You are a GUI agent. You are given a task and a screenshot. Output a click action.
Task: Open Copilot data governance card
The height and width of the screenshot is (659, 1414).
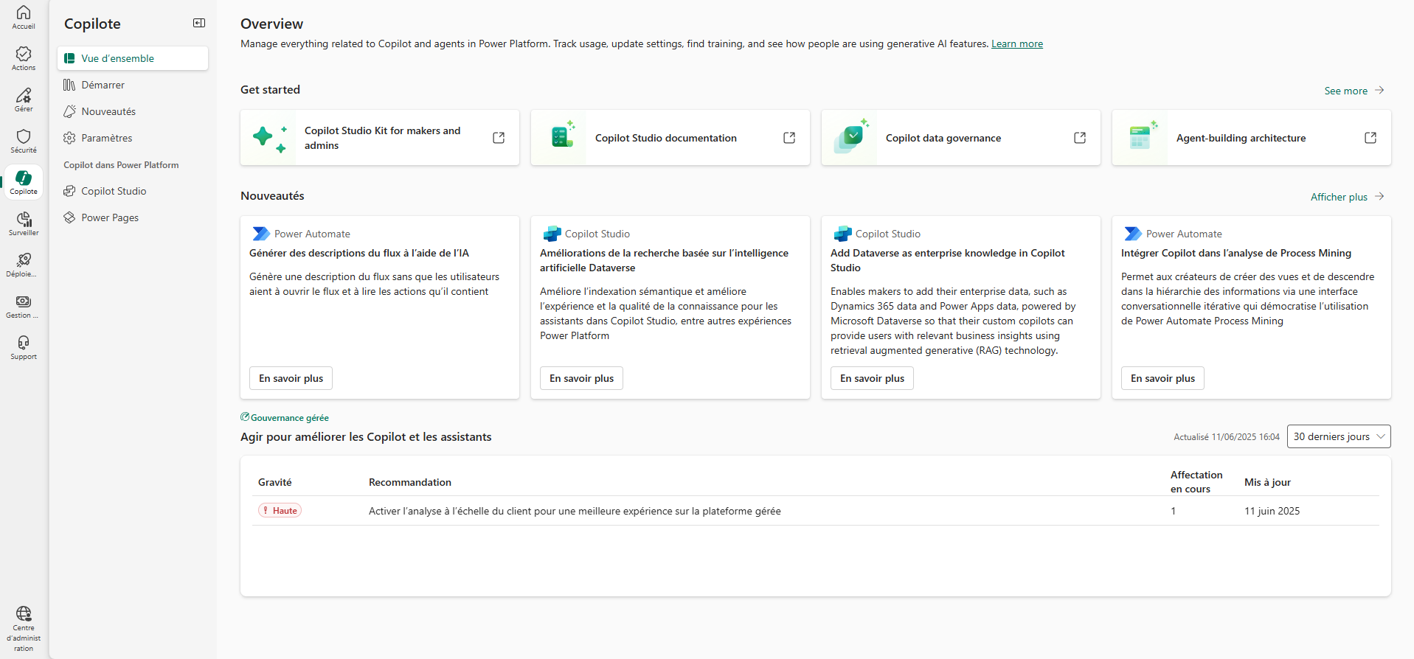click(961, 138)
